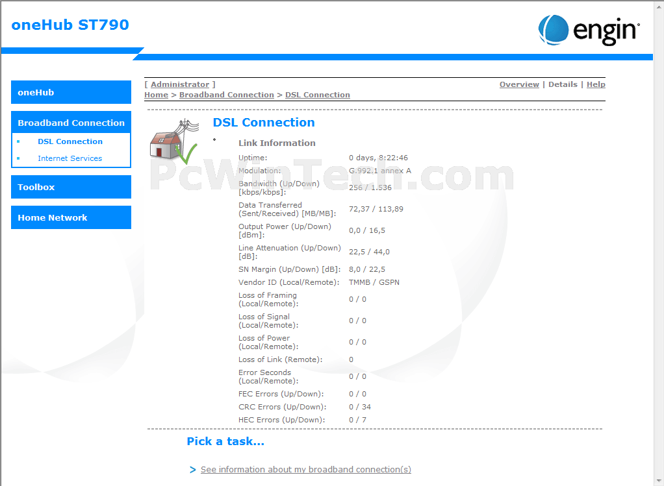Select Internet Services in sidebar
664x486 pixels.
[x=70, y=158]
